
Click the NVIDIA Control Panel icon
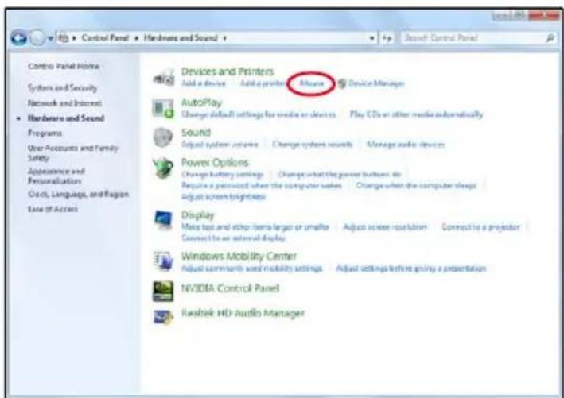click(163, 291)
